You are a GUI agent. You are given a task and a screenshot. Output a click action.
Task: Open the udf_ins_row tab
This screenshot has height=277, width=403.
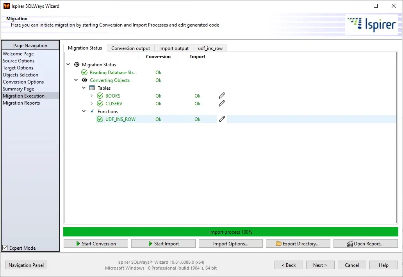210,48
